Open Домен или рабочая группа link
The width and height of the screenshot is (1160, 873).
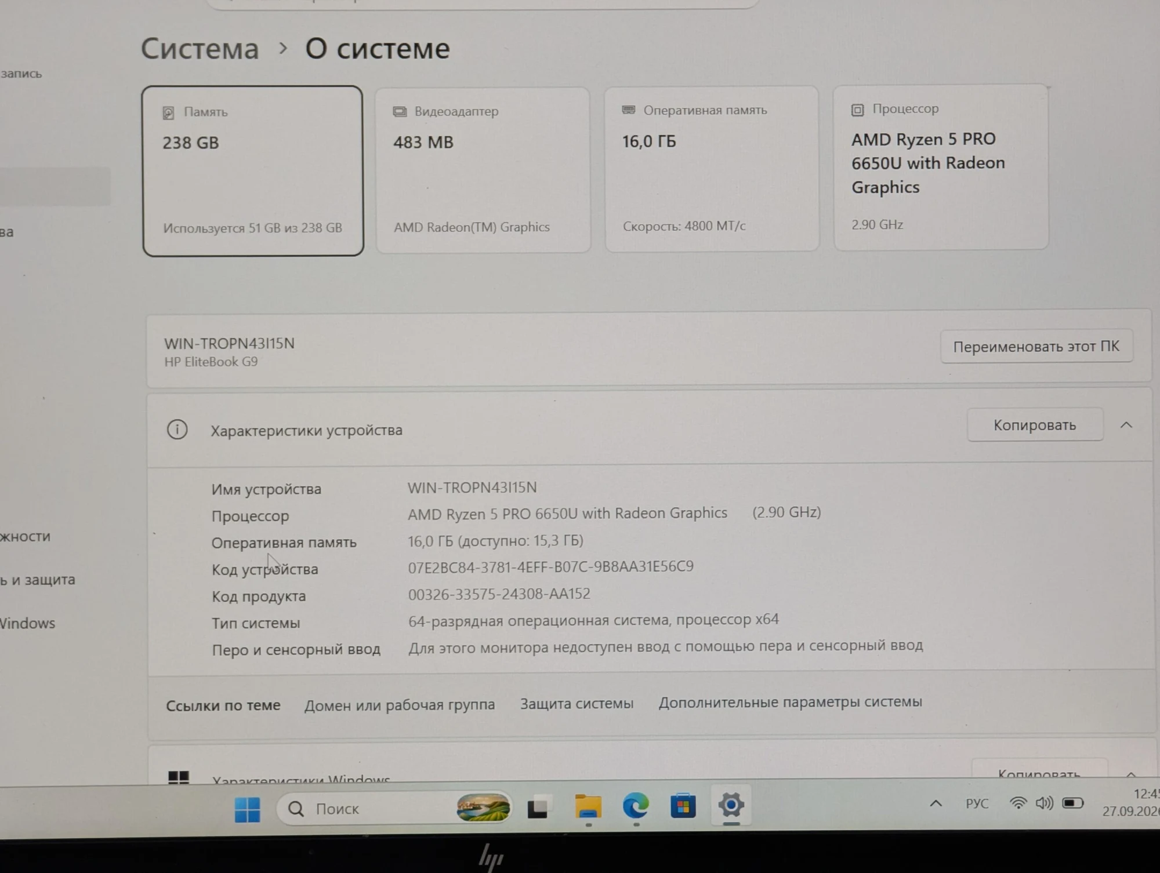click(400, 705)
